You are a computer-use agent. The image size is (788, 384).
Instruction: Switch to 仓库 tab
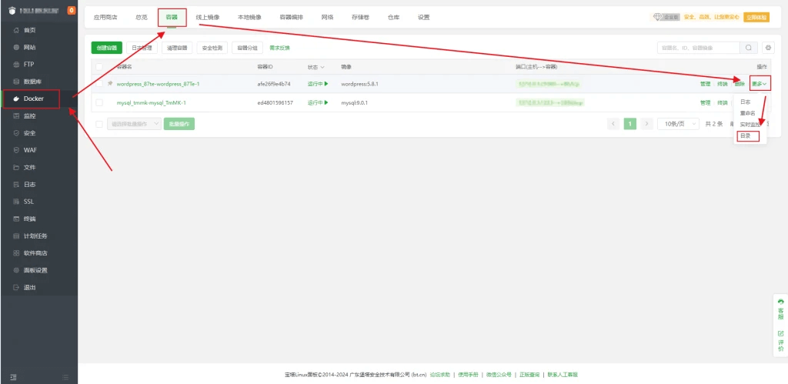[x=393, y=17]
